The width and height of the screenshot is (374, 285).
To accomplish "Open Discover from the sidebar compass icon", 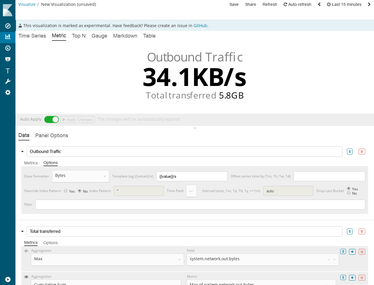I will [8, 26].
